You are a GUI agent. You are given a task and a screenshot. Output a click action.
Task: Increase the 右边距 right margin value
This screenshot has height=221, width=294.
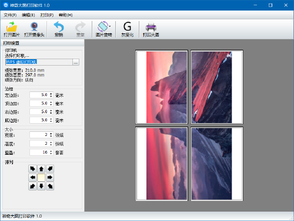pyautogui.click(x=51, y=111)
